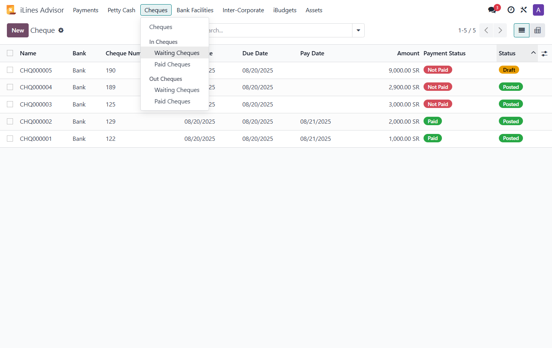This screenshot has width=552, height=348.
Task: Sort by the Status column header
Action: coord(517,53)
